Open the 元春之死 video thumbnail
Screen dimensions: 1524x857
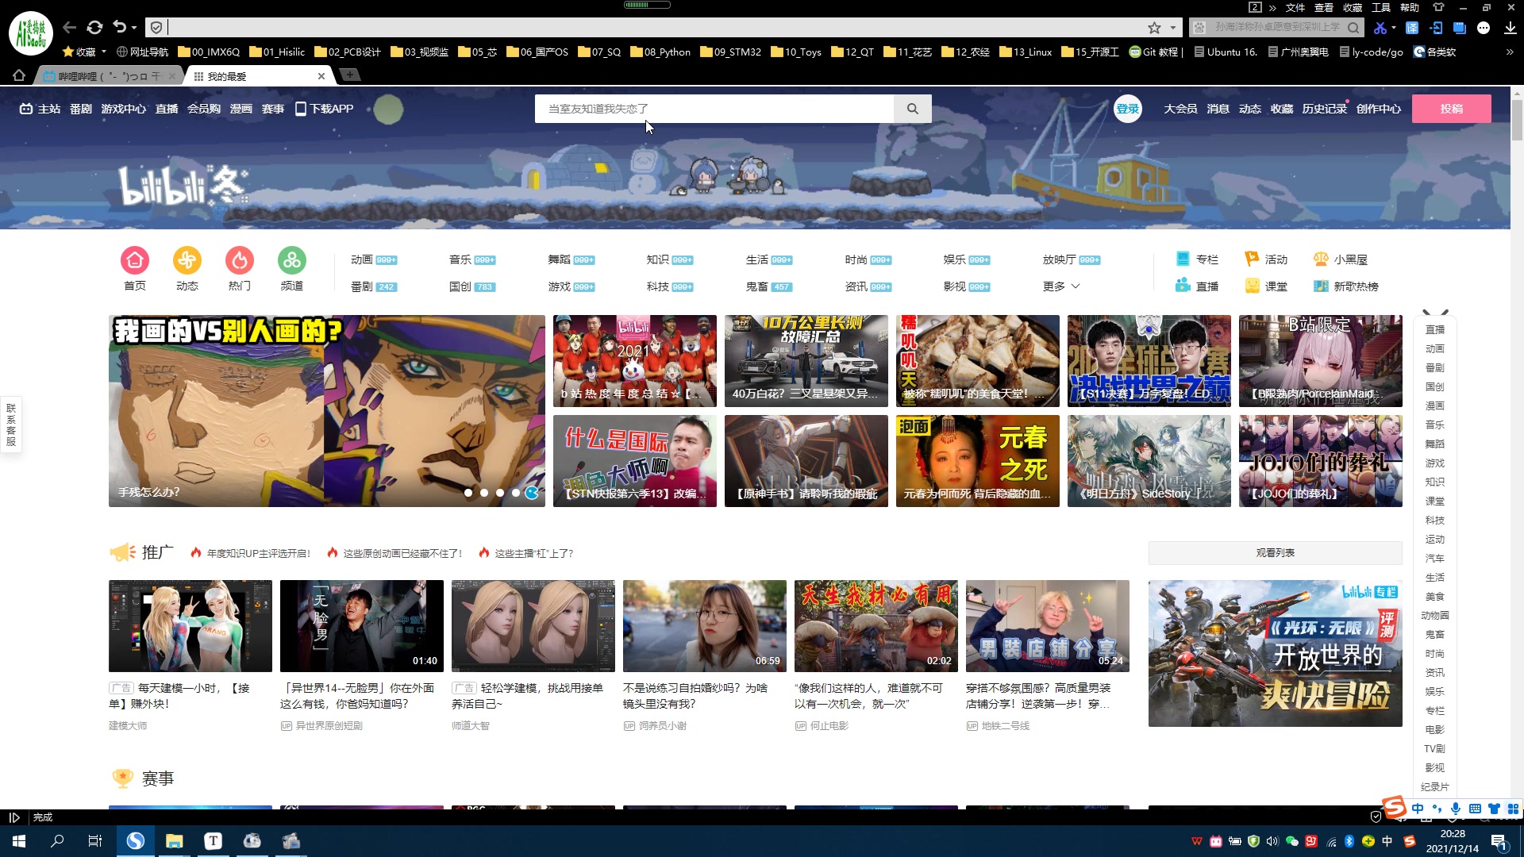[977, 461]
